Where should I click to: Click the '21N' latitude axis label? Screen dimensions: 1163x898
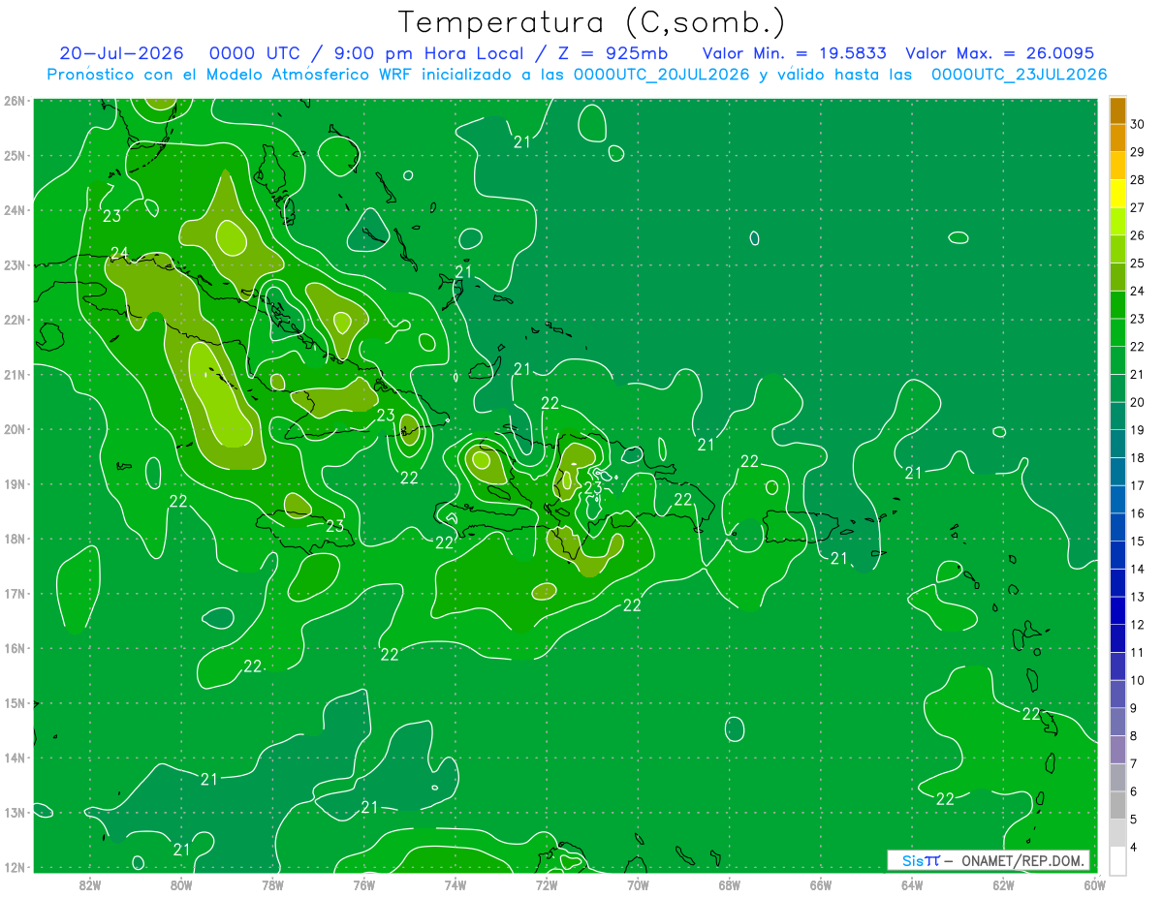tap(15, 375)
